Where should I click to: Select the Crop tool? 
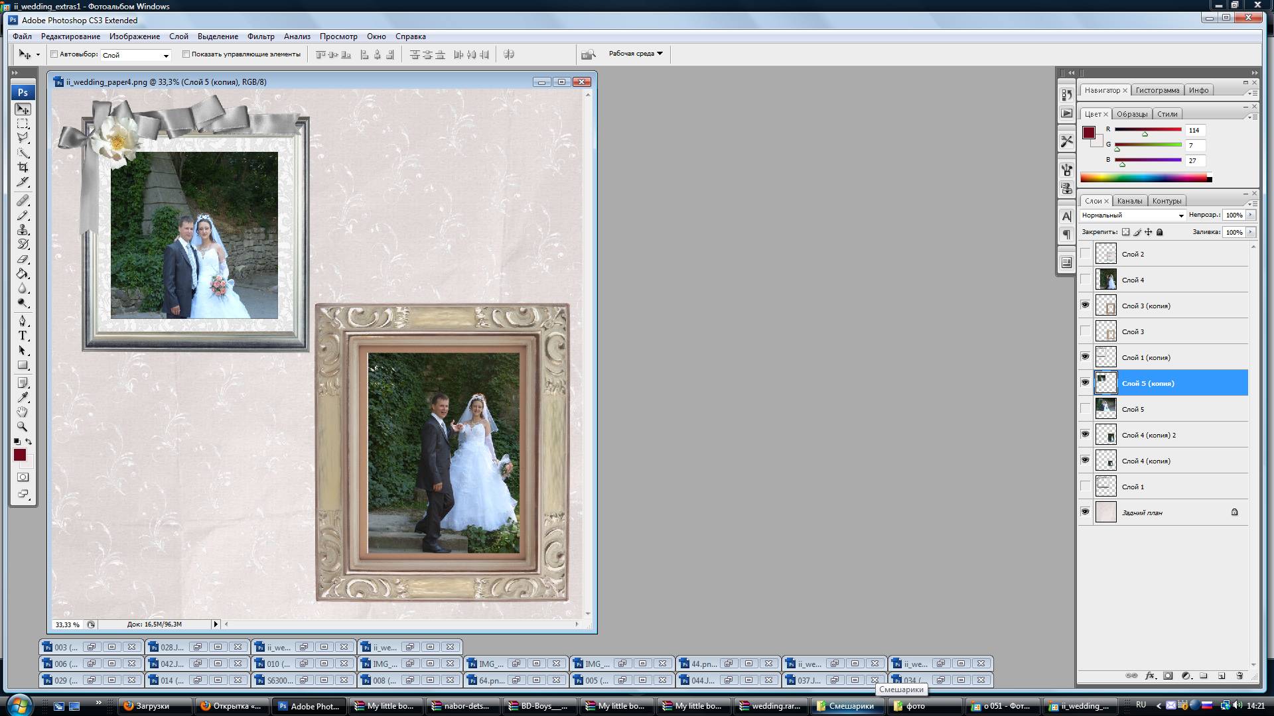(x=23, y=167)
